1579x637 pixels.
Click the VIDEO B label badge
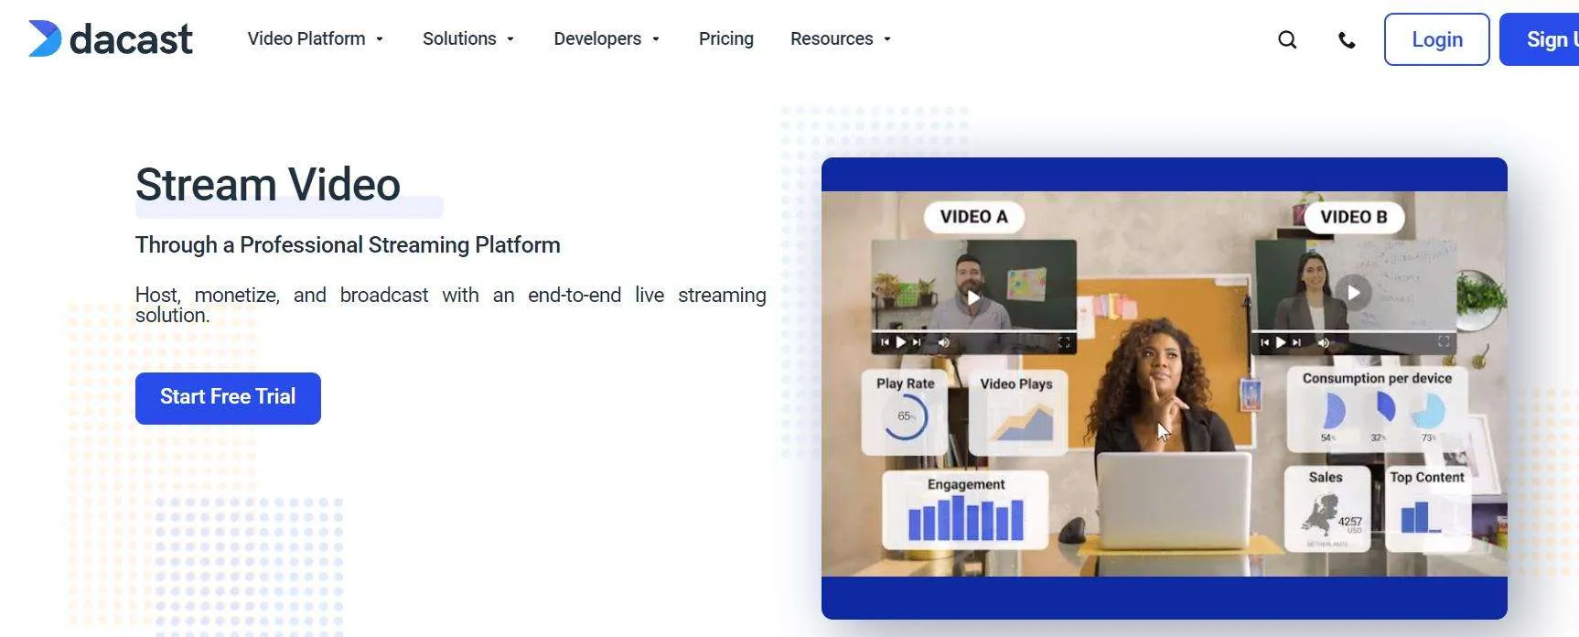tap(1354, 217)
